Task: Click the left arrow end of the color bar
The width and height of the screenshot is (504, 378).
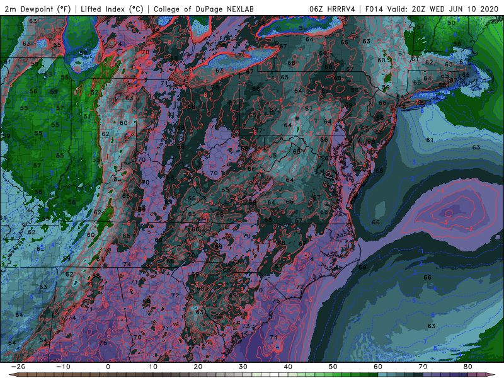Action: (13, 375)
